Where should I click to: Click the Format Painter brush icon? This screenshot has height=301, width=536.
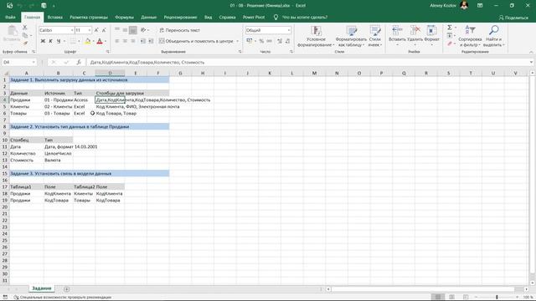[25, 43]
